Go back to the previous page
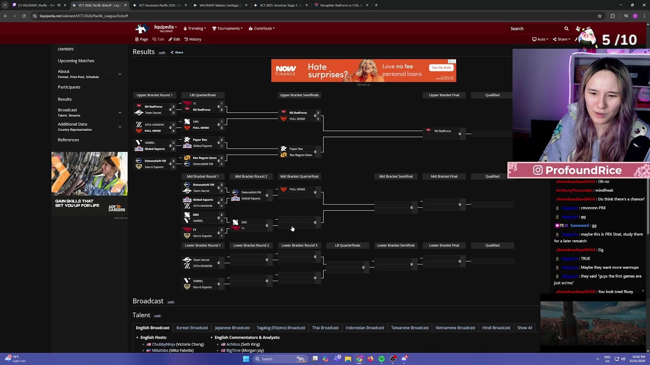Viewport: 650px width, 365px height. [x=6, y=16]
